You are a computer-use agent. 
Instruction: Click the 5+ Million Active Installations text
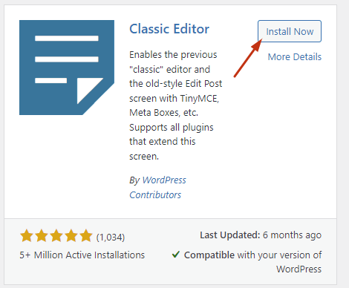pyautogui.click(x=82, y=255)
